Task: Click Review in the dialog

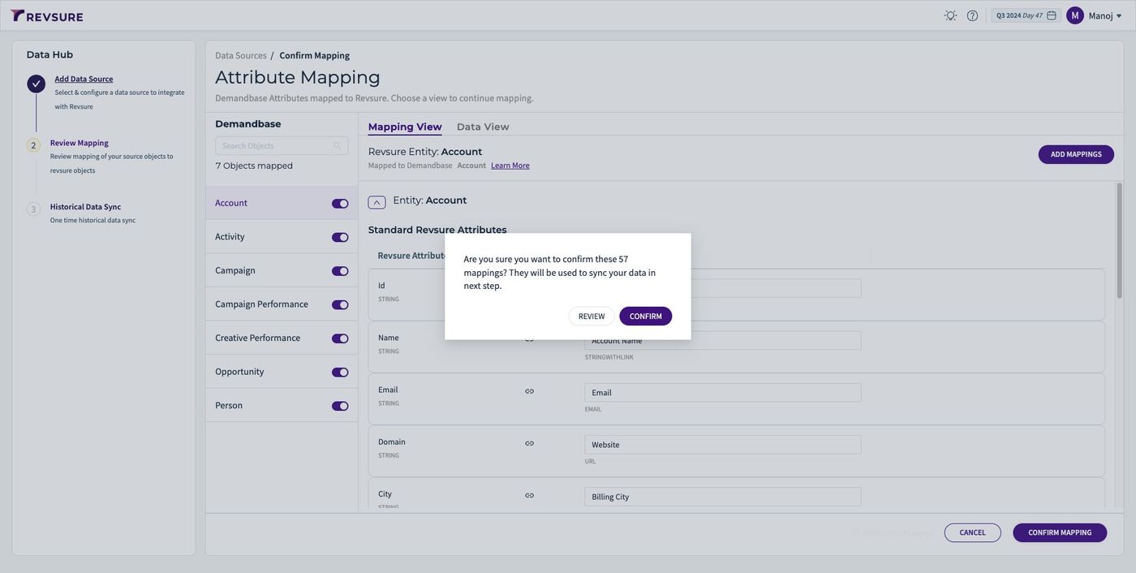Action: coord(592,317)
